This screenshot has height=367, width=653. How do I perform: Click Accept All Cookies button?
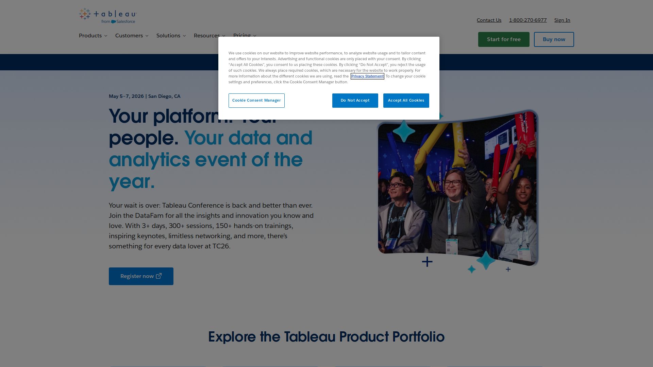406,101
